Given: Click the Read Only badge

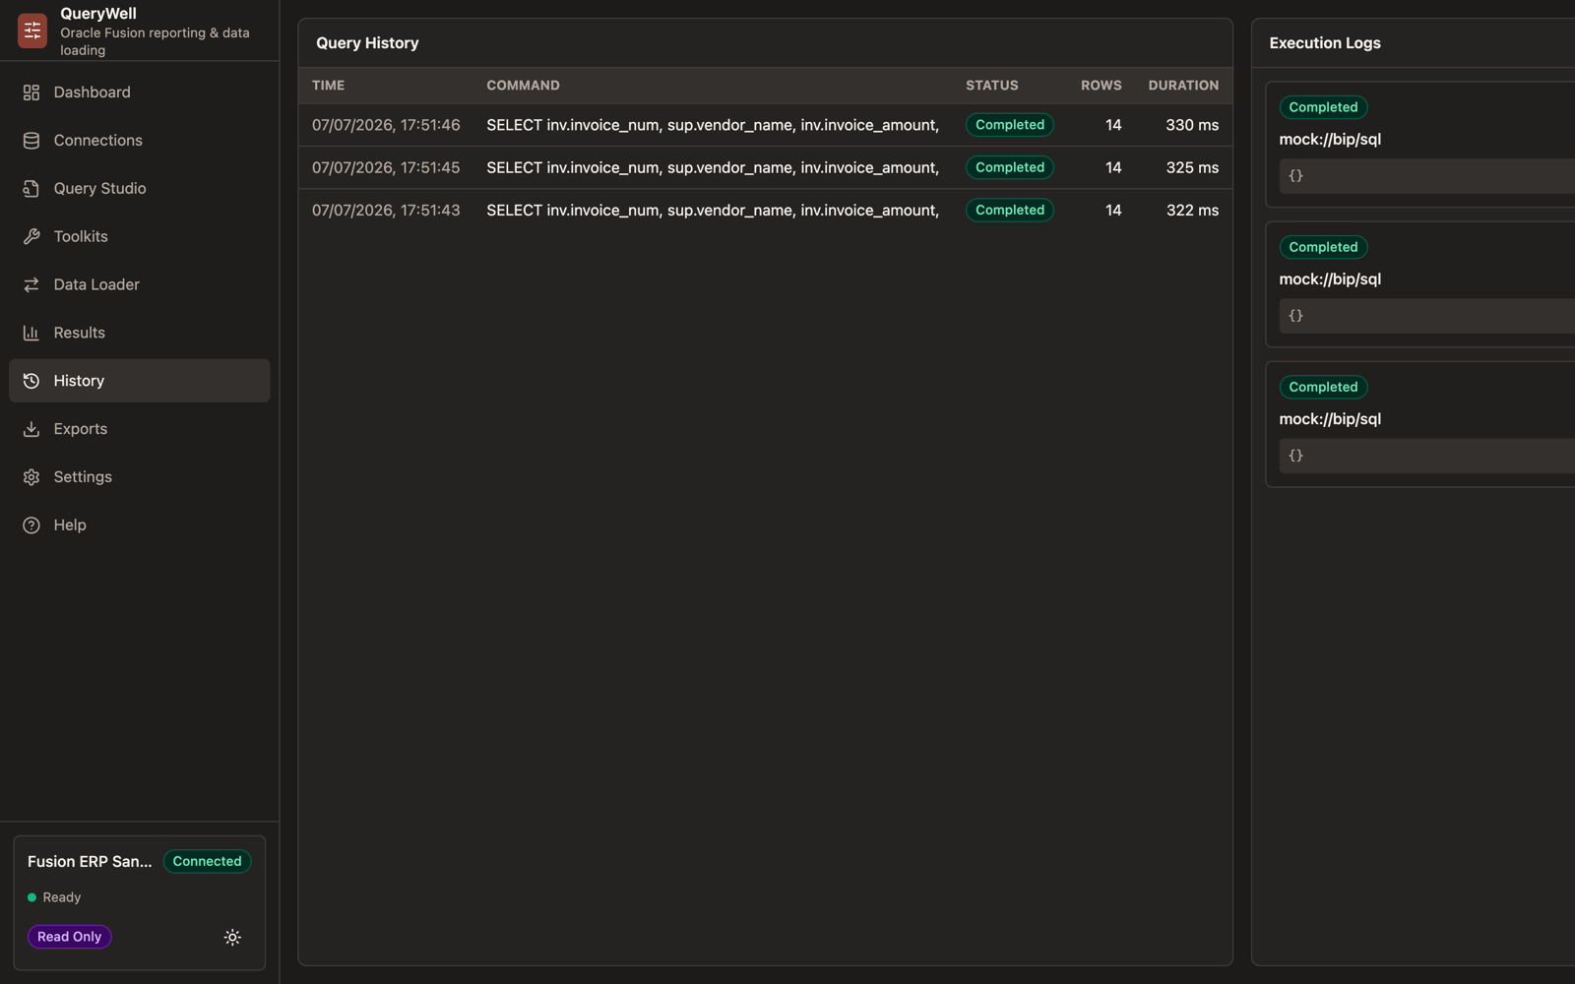Looking at the screenshot, I should pos(69,938).
